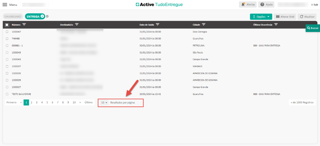The width and height of the screenshot is (320, 146).
Task: Open the results per page dropdown
Action: [x=104, y=103]
